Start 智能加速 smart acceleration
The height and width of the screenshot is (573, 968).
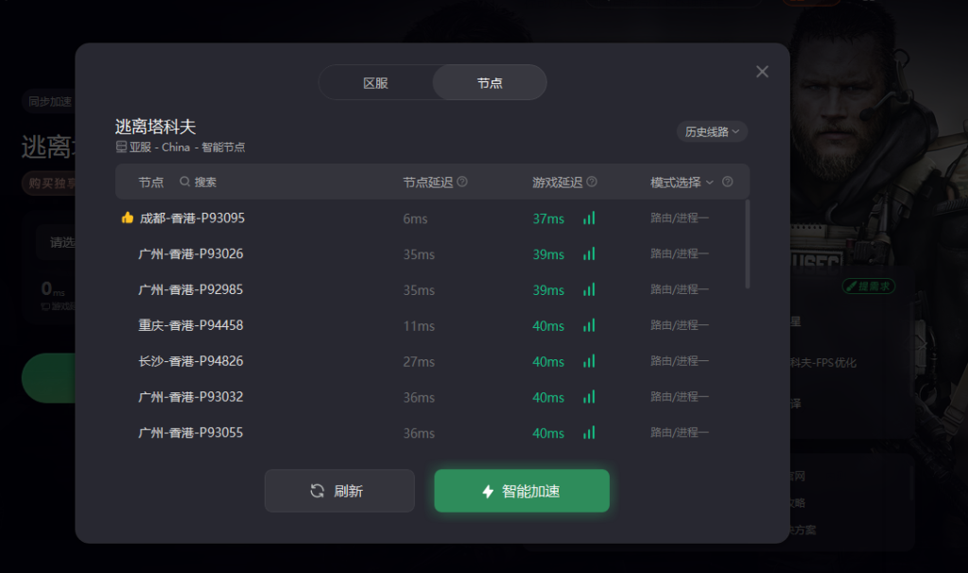click(522, 491)
